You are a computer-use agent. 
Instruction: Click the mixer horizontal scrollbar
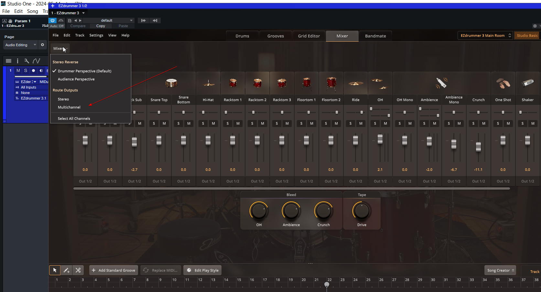point(292,188)
